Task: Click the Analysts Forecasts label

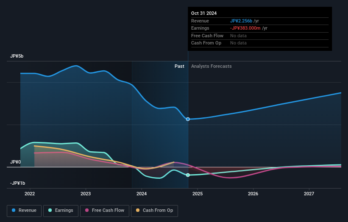Action: pyautogui.click(x=211, y=67)
